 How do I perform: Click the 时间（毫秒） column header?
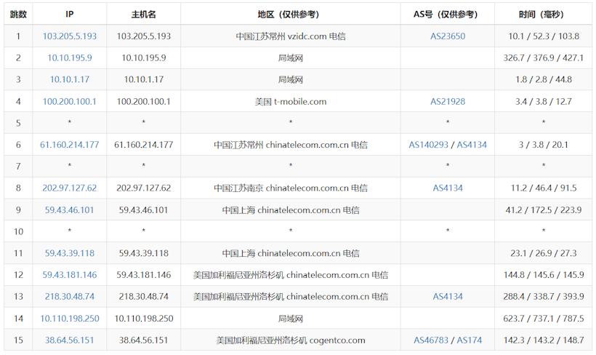click(x=544, y=14)
